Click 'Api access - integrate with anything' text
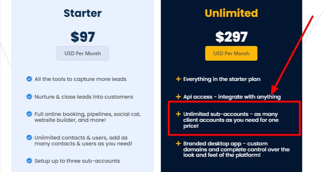Screen dimensions: 324x172 coord(232,97)
